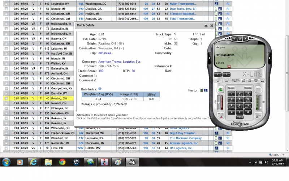
Task: Check the box for the Lebanon, IN row
Action: click(6, 49)
